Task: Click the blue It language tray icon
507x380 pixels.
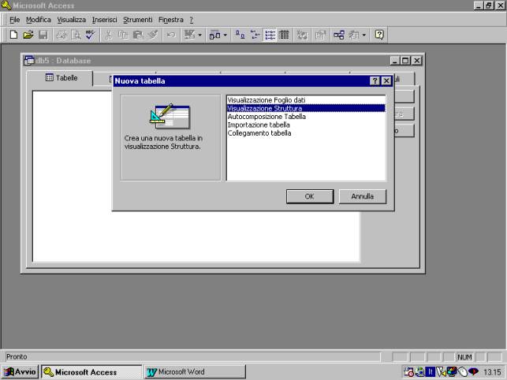Action: [430, 372]
